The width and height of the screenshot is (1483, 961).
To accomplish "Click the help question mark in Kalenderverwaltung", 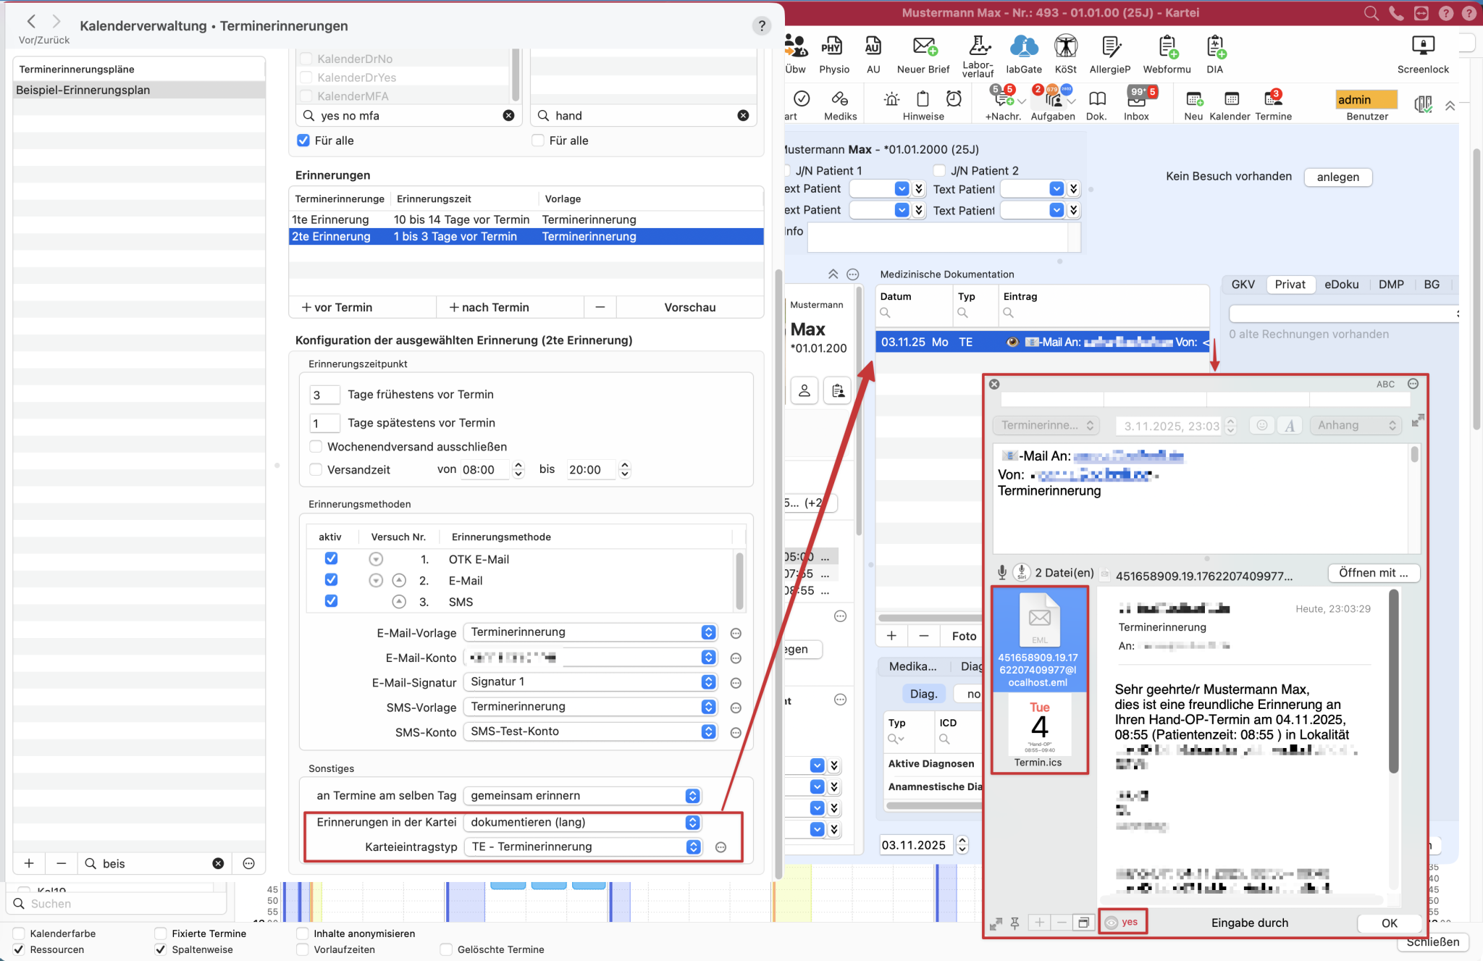I will point(761,26).
